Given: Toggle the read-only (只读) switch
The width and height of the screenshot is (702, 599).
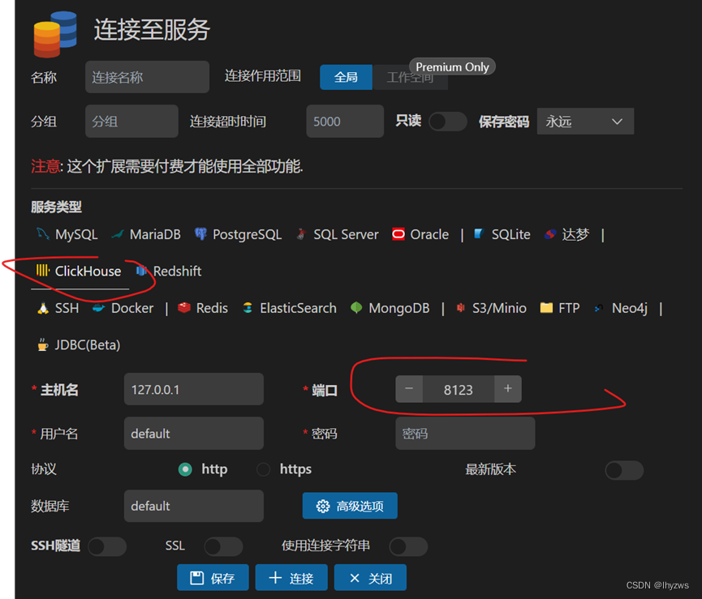Looking at the screenshot, I should 447,122.
